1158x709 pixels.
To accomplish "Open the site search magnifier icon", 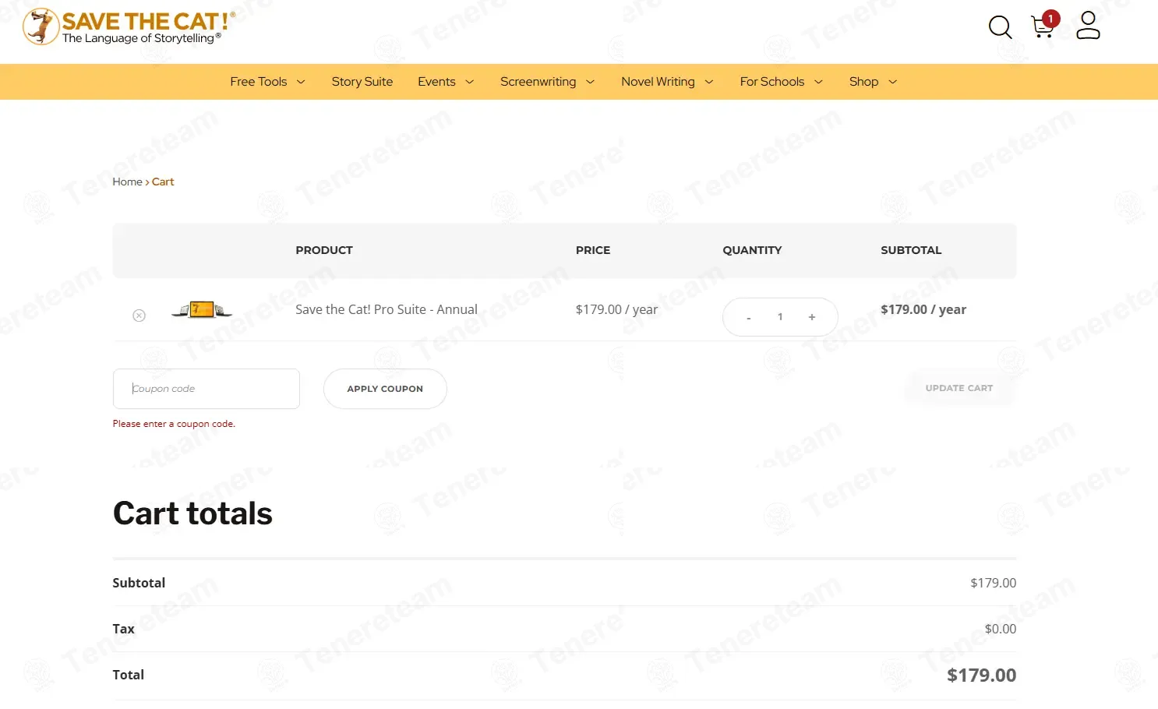I will click(x=1000, y=27).
